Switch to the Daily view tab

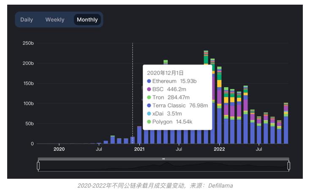click(27, 20)
